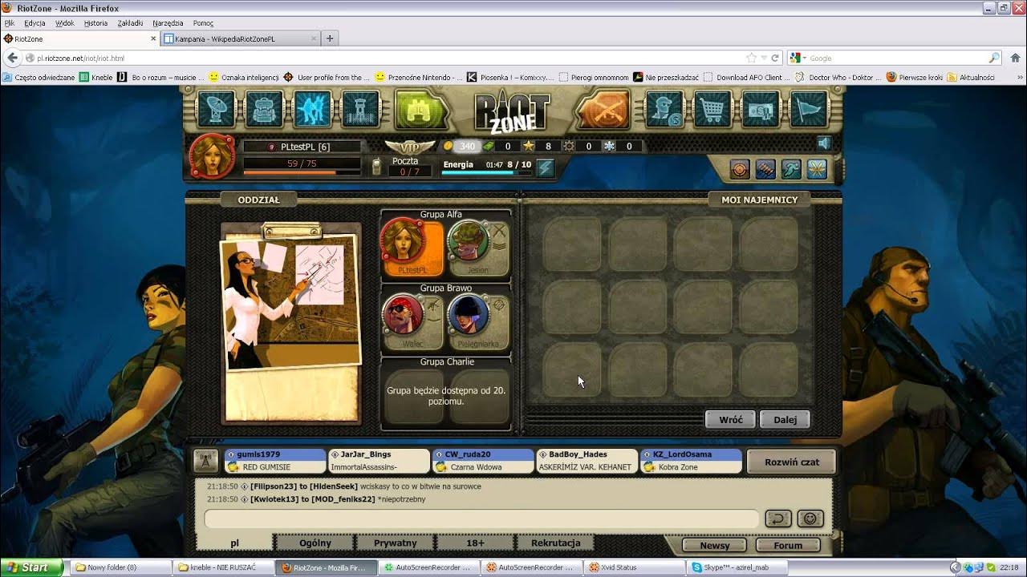Click chat user JarJar_Bings
The height and width of the screenshot is (577, 1027).
coord(380,461)
